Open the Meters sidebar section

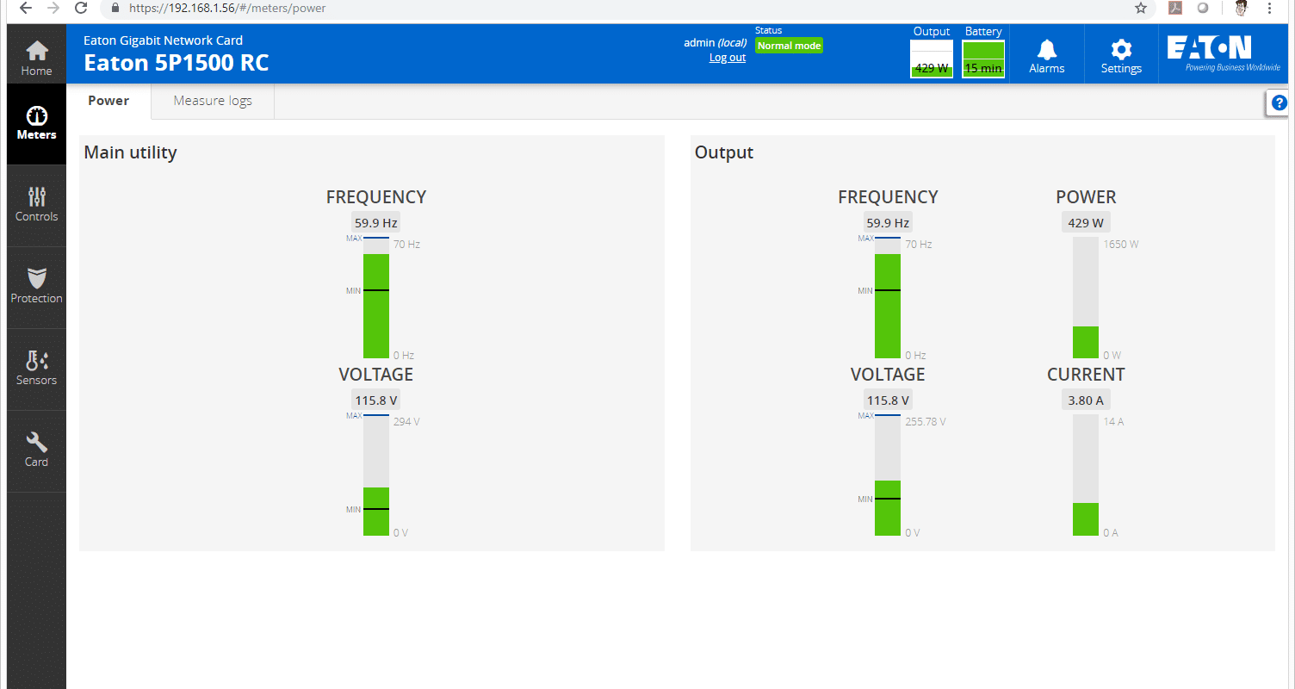point(36,124)
